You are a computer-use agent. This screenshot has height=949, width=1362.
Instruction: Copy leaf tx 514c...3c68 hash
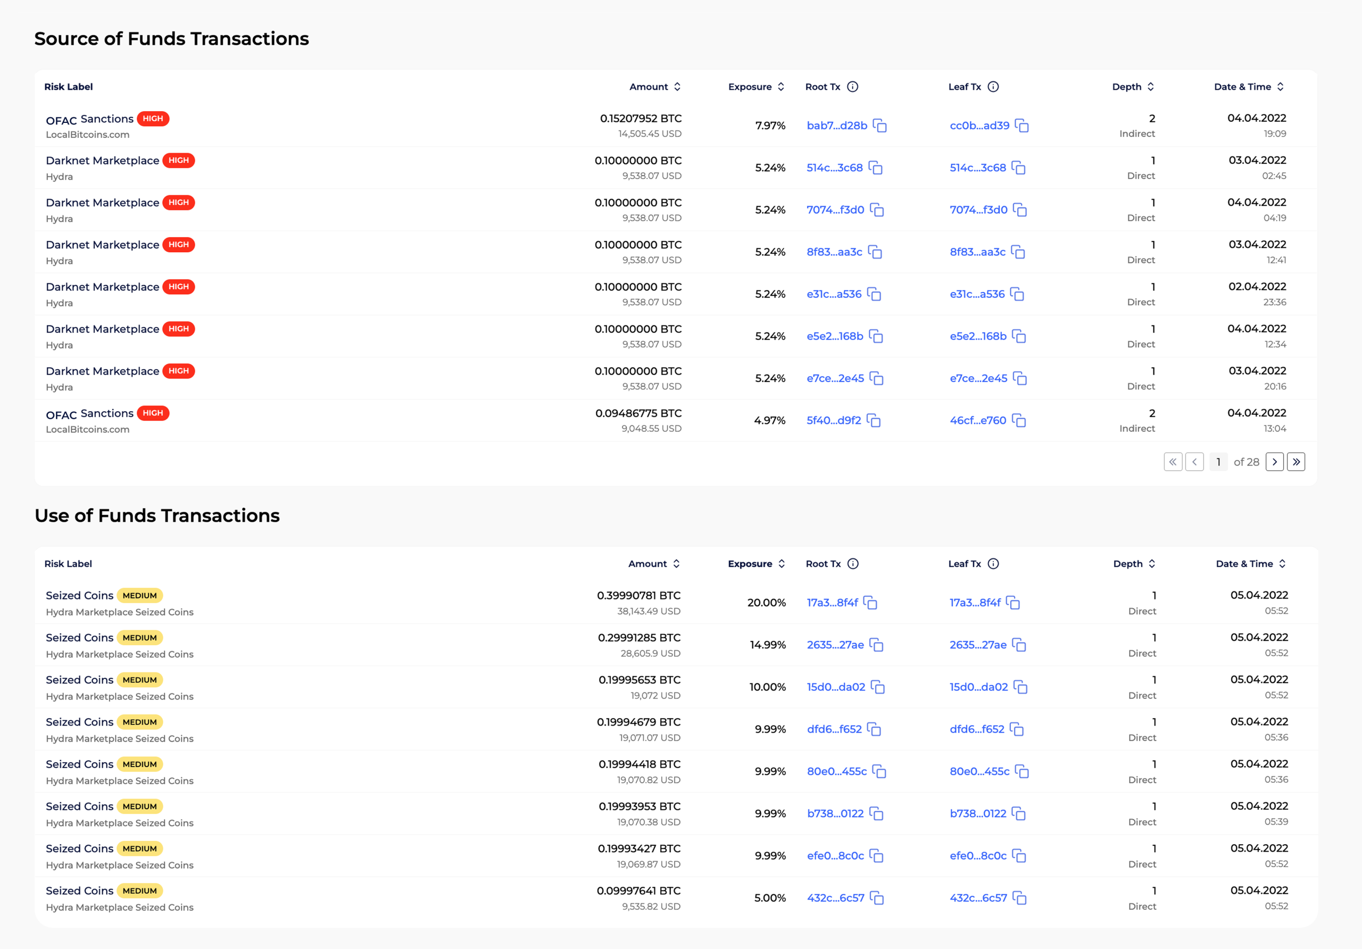(x=1018, y=168)
